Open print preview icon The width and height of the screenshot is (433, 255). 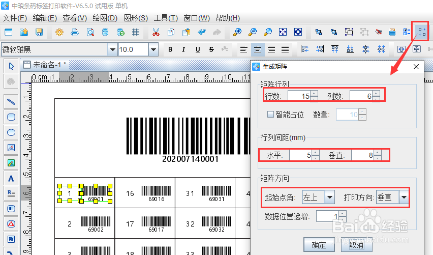coord(90,33)
